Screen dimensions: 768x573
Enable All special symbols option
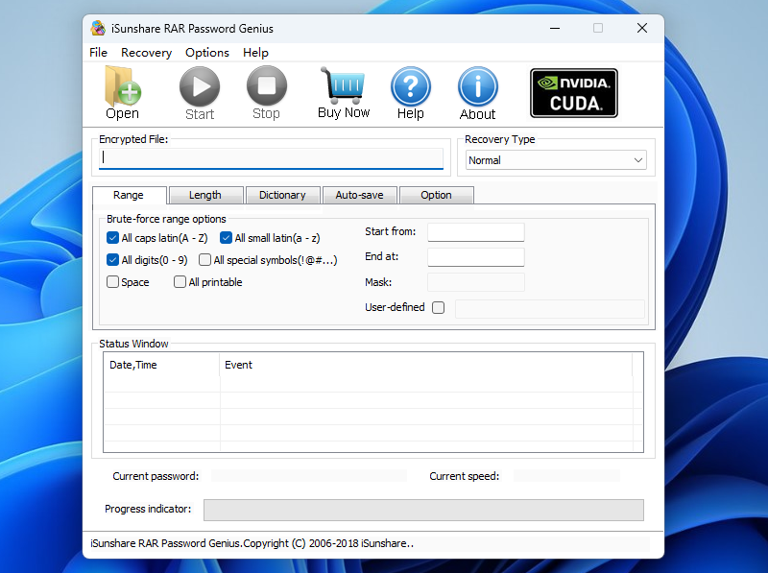click(x=204, y=259)
